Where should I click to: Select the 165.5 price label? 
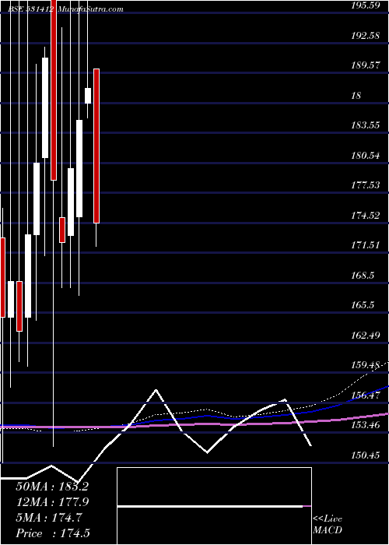coord(363,305)
